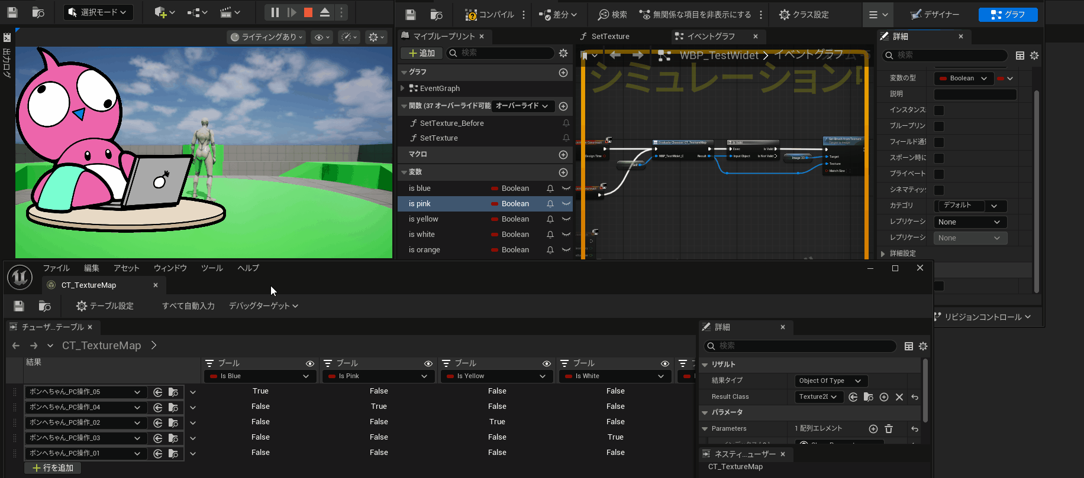This screenshot has width=1084, height=478.
Task: Toggle visibility eye for is pink variable
Action: 566,204
